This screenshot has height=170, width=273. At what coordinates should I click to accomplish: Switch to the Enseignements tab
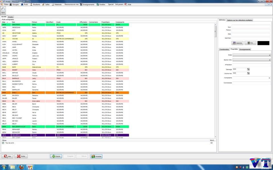coord(245,49)
